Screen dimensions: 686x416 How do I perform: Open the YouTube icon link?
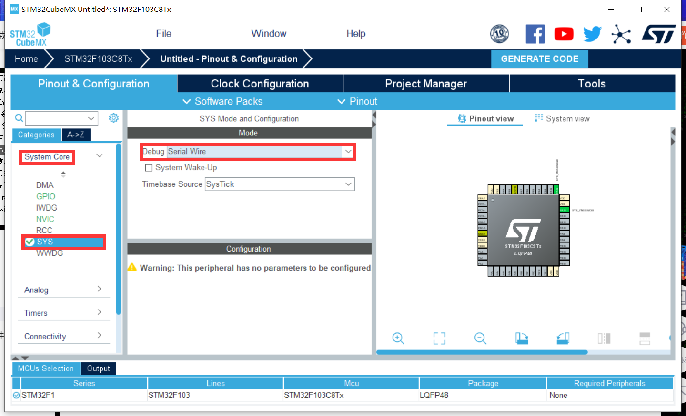click(x=564, y=34)
